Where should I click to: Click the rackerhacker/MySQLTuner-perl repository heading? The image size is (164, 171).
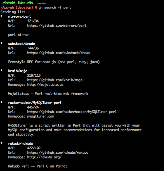[x=35, y=103]
